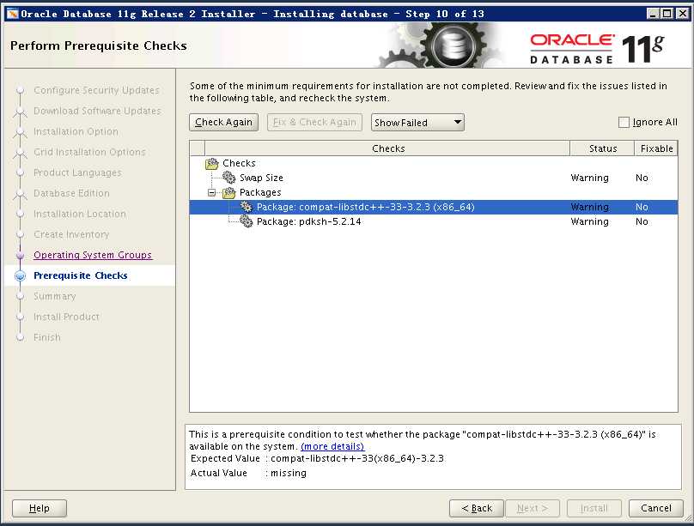Click the Installation Option step

[76, 132]
